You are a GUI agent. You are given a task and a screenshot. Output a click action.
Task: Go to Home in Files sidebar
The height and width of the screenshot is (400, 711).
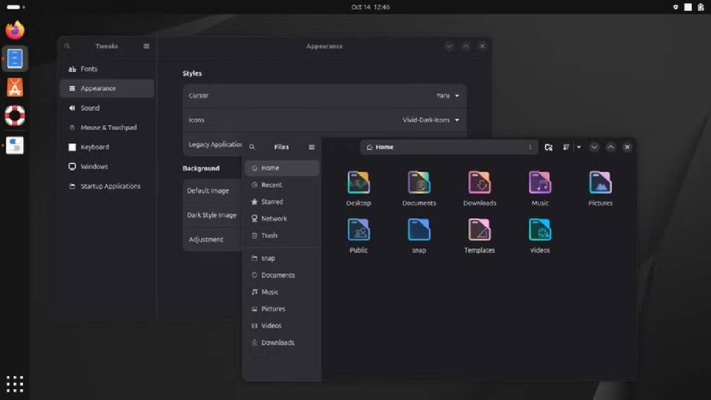tap(282, 168)
